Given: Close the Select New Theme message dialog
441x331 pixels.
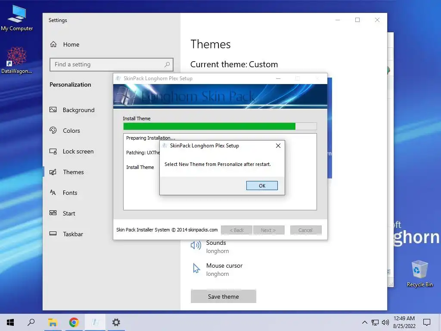Looking at the screenshot, I should tap(278, 146).
